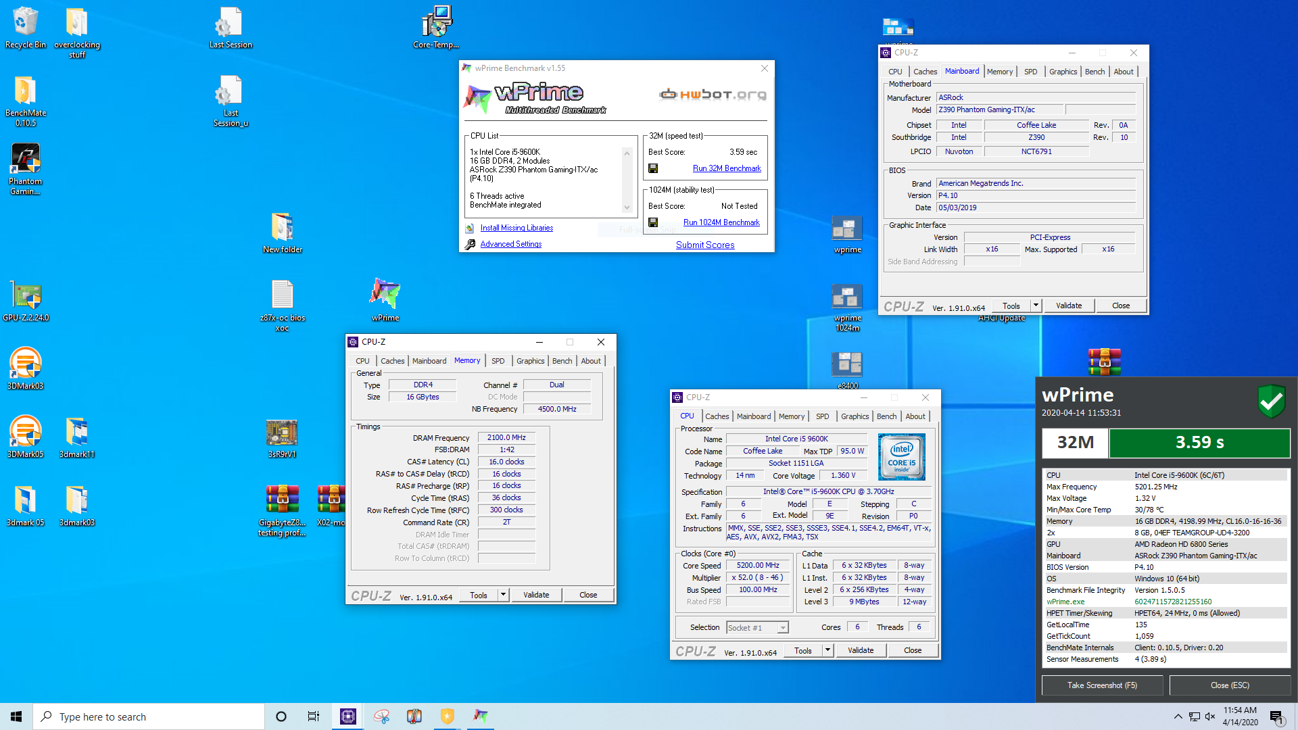1298x730 pixels.
Task: Click Take Screenshot (F5) button in BenchMate
Action: point(1102,685)
